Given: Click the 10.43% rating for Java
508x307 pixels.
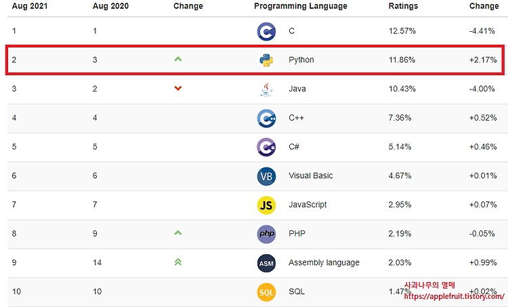Looking at the screenshot, I should click(402, 89).
